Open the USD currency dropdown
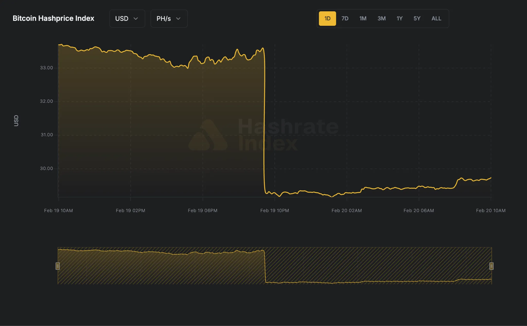527x326 pixels. click(x=127, y=19)
